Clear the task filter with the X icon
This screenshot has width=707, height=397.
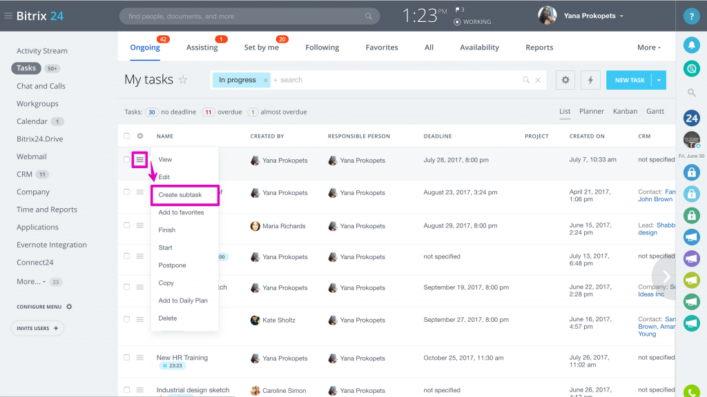(538, 80)
